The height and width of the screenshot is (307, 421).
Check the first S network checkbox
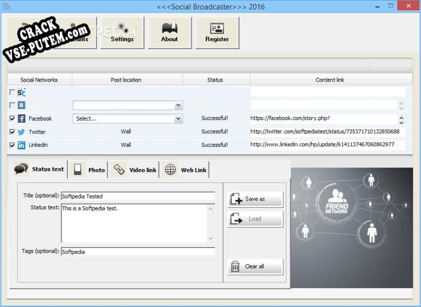12,92
